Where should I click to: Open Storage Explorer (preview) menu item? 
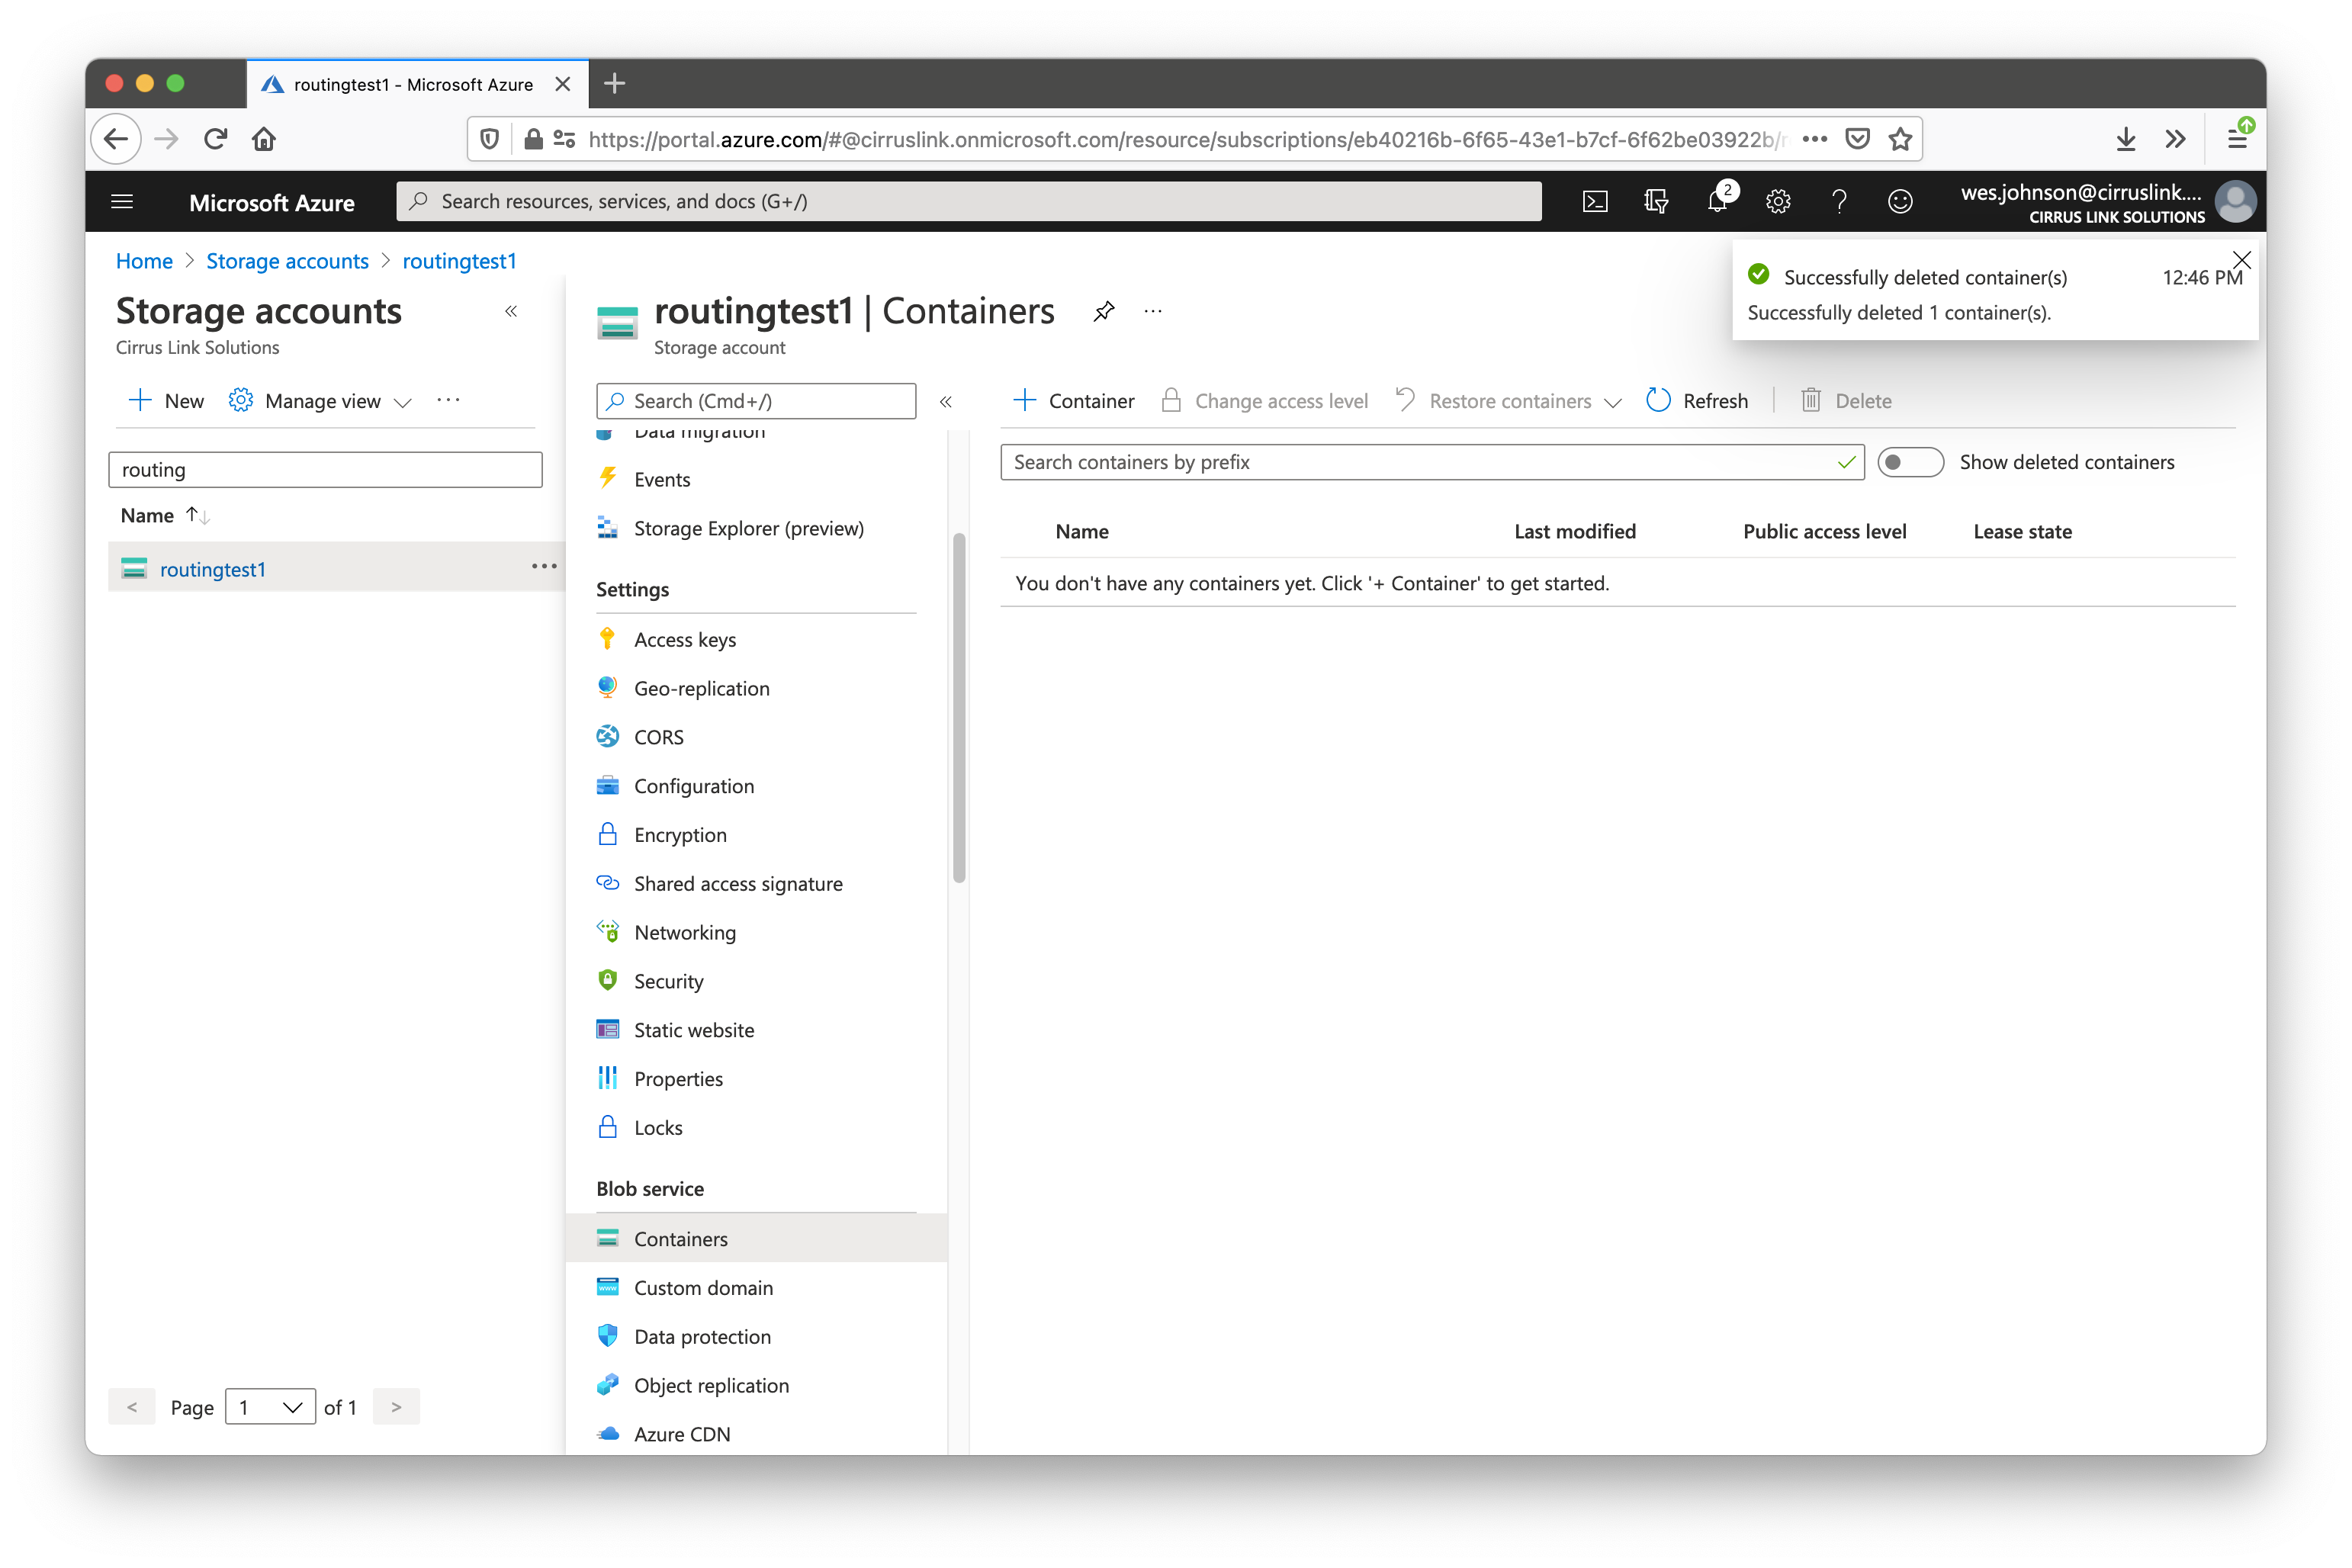[x=748, y=529]
